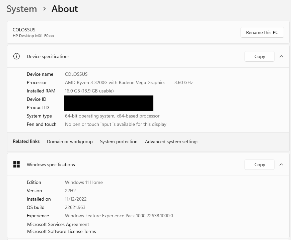Viewport: 291px width, 240px height.
Task: Select the Device specifications header text
Action: (x=48, y=56)
